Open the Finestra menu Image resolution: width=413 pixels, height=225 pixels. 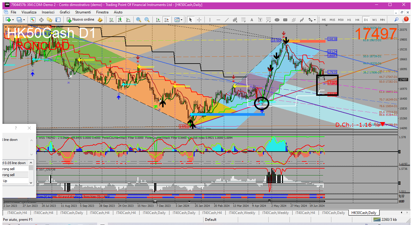tap(103, 12)
